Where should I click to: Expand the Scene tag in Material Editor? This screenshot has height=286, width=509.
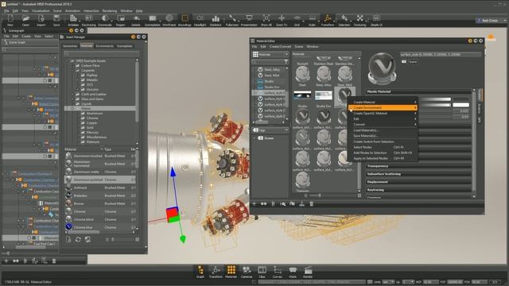point(255,138)
